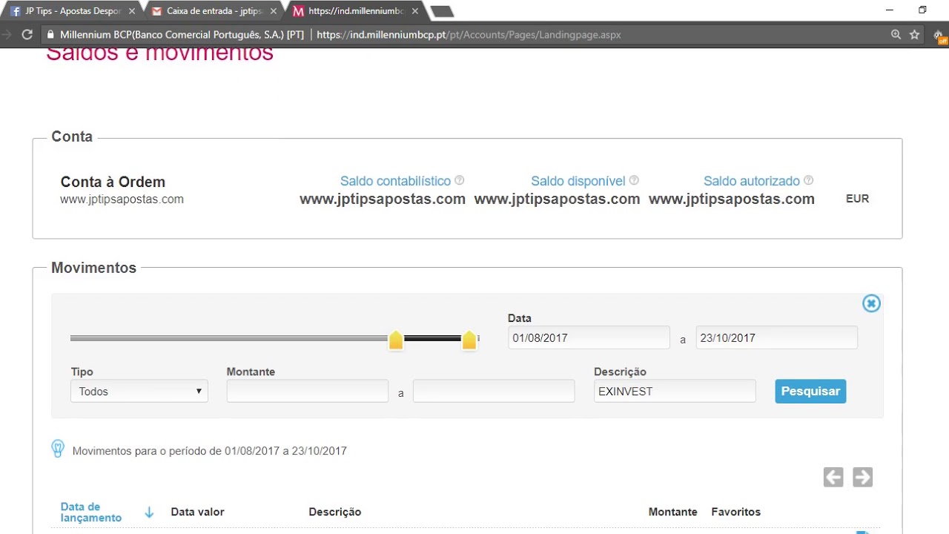Image resolution: width=949 pixels, height=534 pixels.
Task: Click the blue sort-descending arrow icon
Action: coord(149,512)
